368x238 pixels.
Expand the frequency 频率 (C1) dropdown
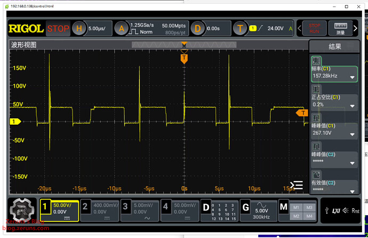[x=352, y=78]
